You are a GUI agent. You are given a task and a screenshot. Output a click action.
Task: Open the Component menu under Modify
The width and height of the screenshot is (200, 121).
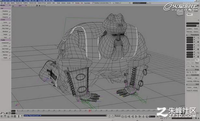tap(5, 43)
